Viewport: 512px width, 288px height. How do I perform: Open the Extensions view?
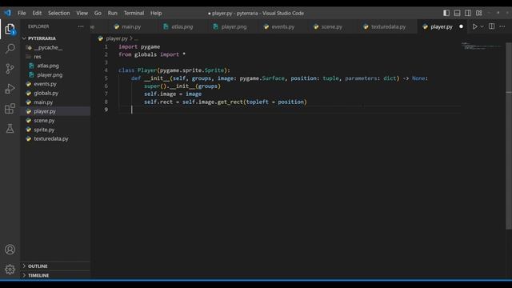coord(10,109)
